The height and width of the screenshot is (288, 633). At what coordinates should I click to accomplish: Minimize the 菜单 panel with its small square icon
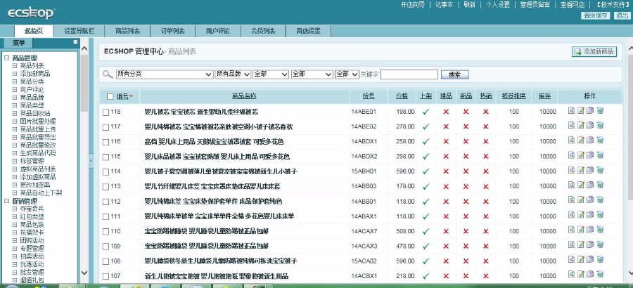coord(75,42)
